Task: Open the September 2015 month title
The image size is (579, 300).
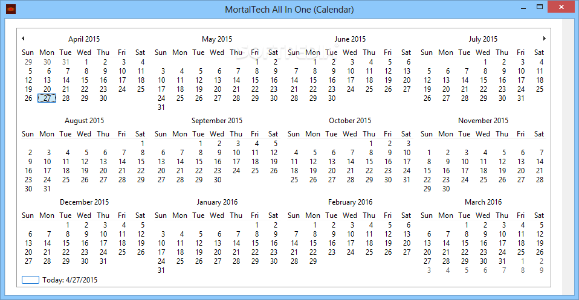Action: 217,121
